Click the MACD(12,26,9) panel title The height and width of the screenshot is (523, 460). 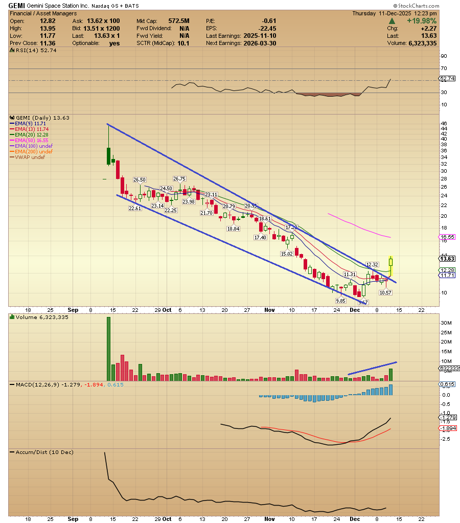point(70,384)
